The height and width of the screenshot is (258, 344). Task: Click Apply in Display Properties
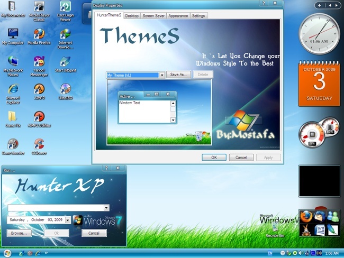coord(268,158)
